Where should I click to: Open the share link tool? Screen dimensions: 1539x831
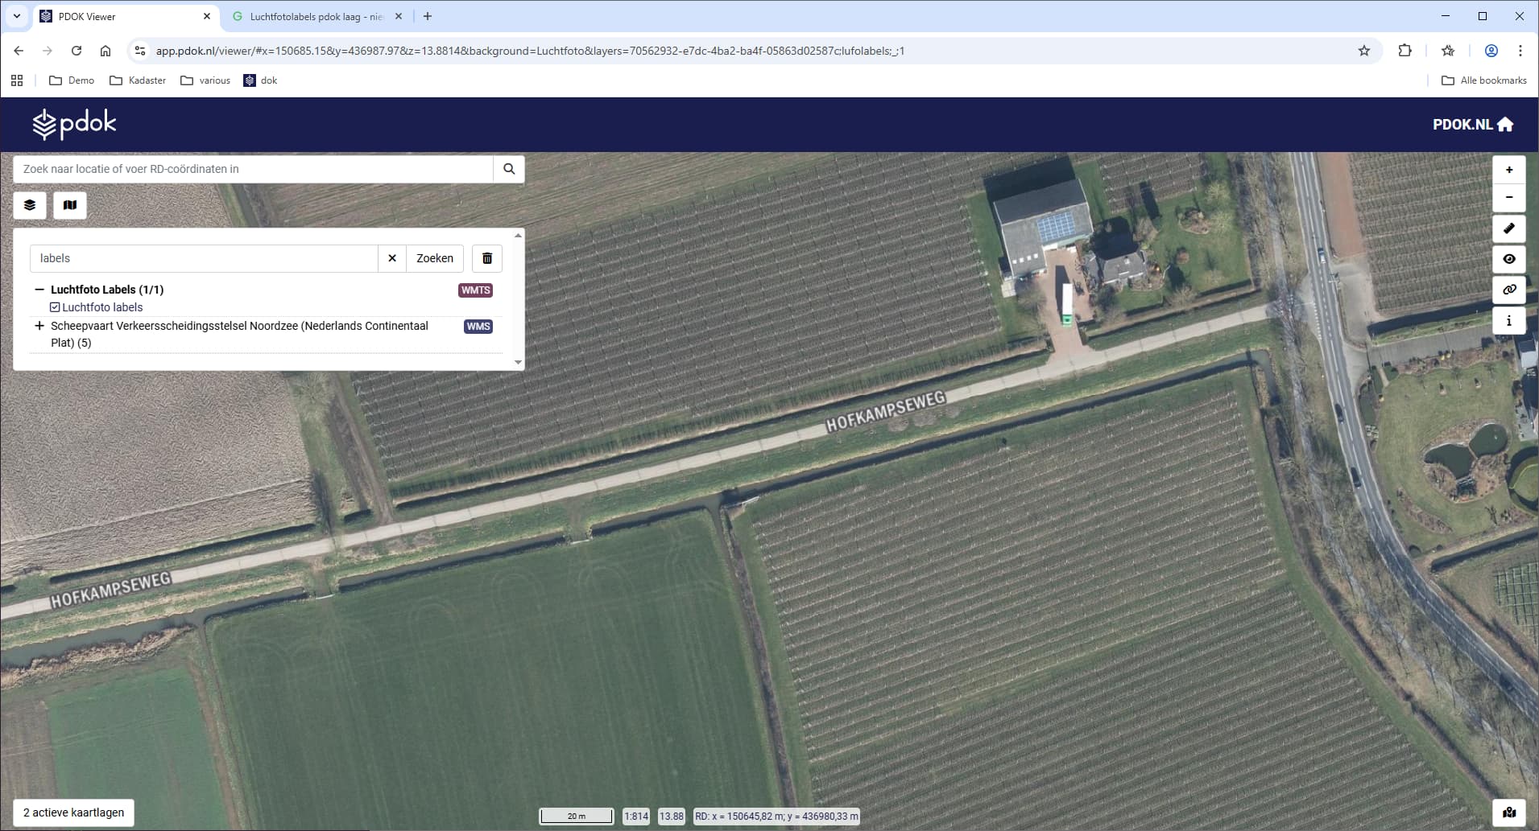(1508, 290)
